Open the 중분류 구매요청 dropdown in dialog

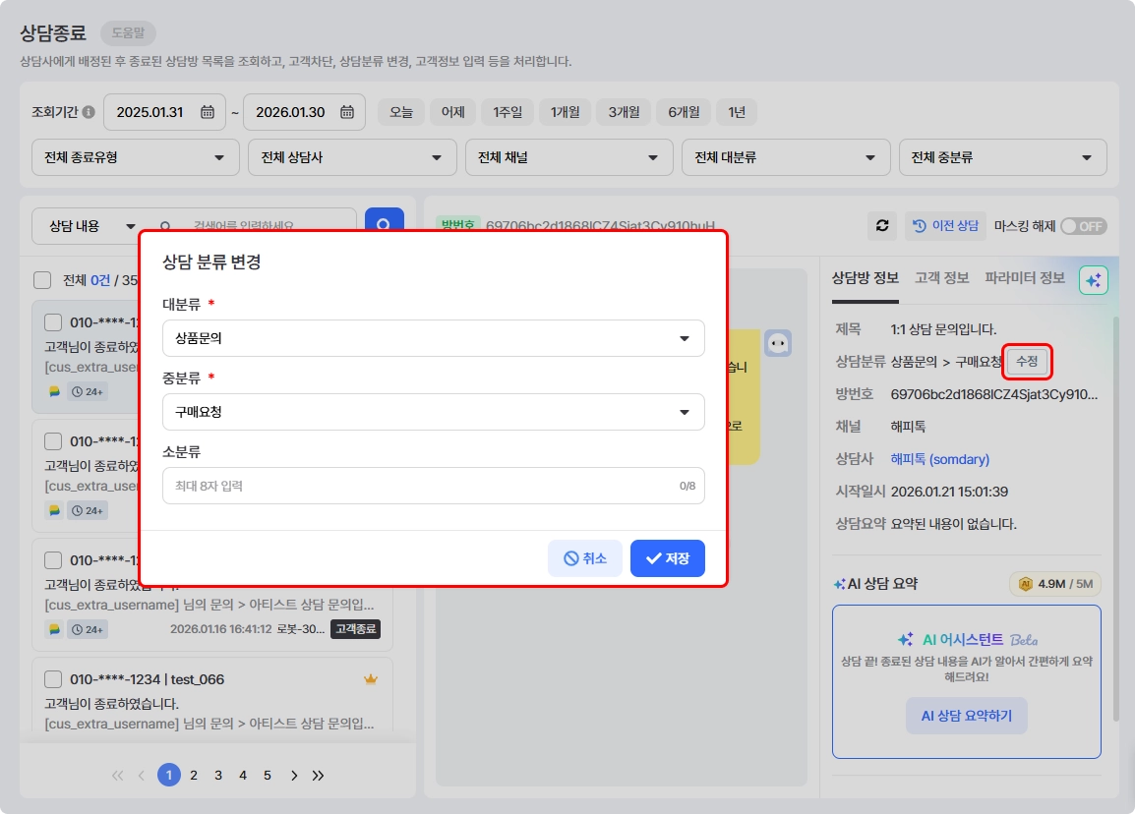coord(433,412)
